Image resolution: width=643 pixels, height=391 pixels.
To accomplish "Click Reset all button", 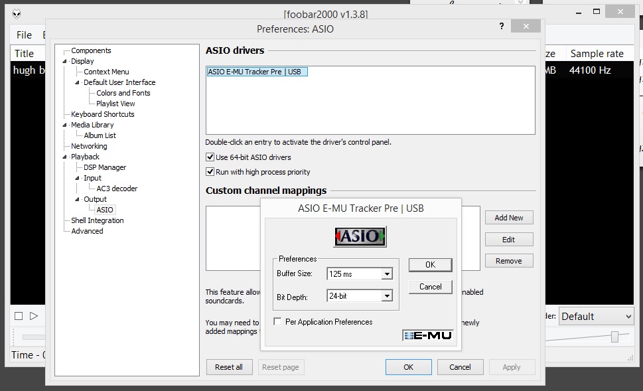I will pyautogui.click(x=229, y=367).
